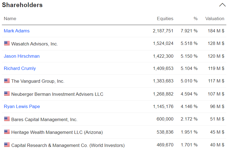This screenshot has width=229, height=151.
Task: Select the Name column header
Action: (10, 19)
